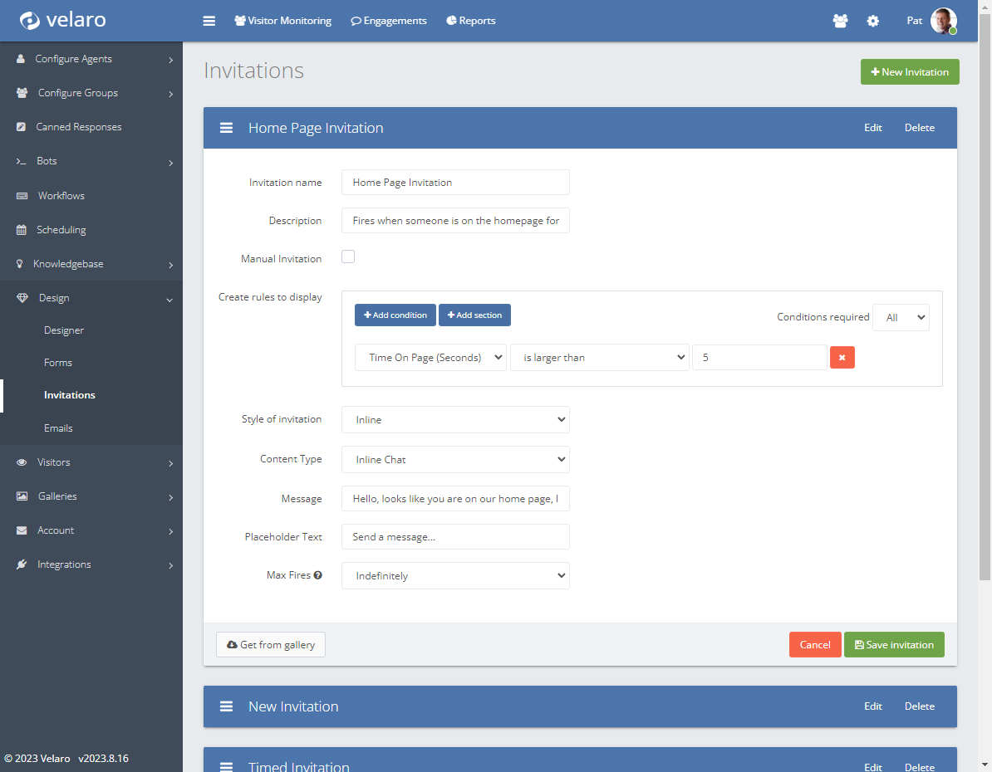
Task: Open the Style of invitation dropdown
Action: [455, 420]
